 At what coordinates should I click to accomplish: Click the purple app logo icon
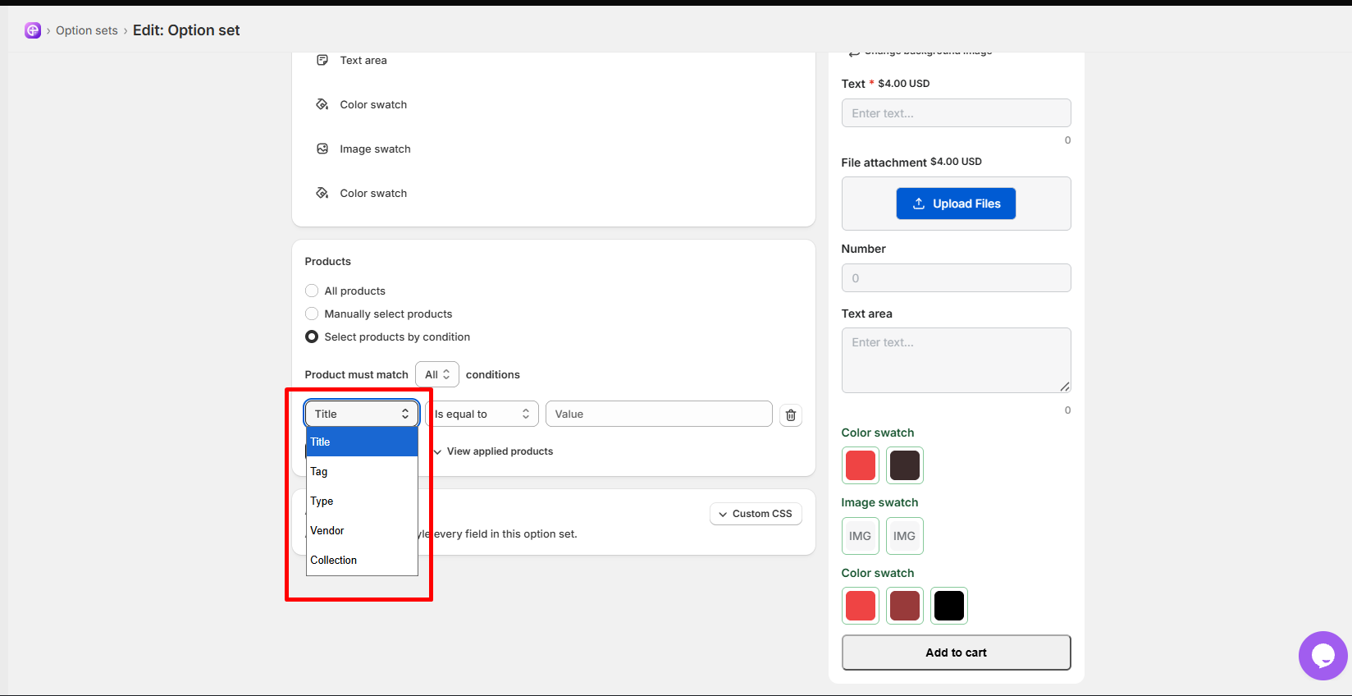[33, 30]
